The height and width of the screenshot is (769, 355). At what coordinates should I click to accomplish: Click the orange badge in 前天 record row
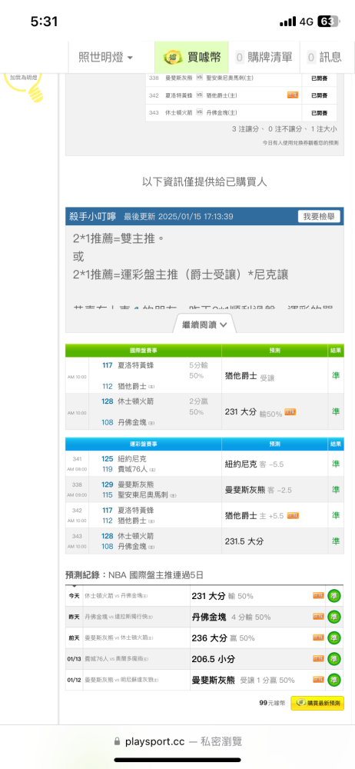(x=318, y=638)
